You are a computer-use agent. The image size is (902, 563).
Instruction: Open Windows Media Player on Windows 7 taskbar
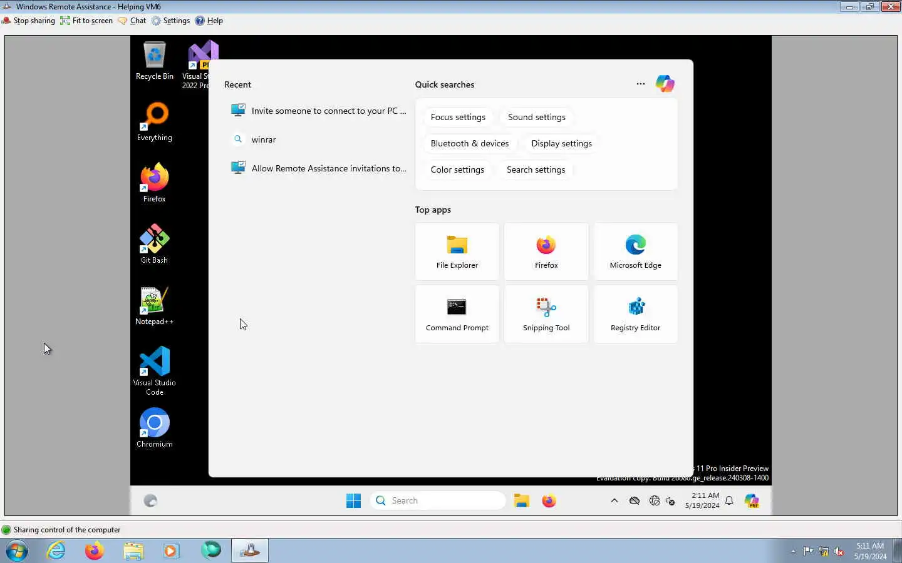[x=171, y=551]
